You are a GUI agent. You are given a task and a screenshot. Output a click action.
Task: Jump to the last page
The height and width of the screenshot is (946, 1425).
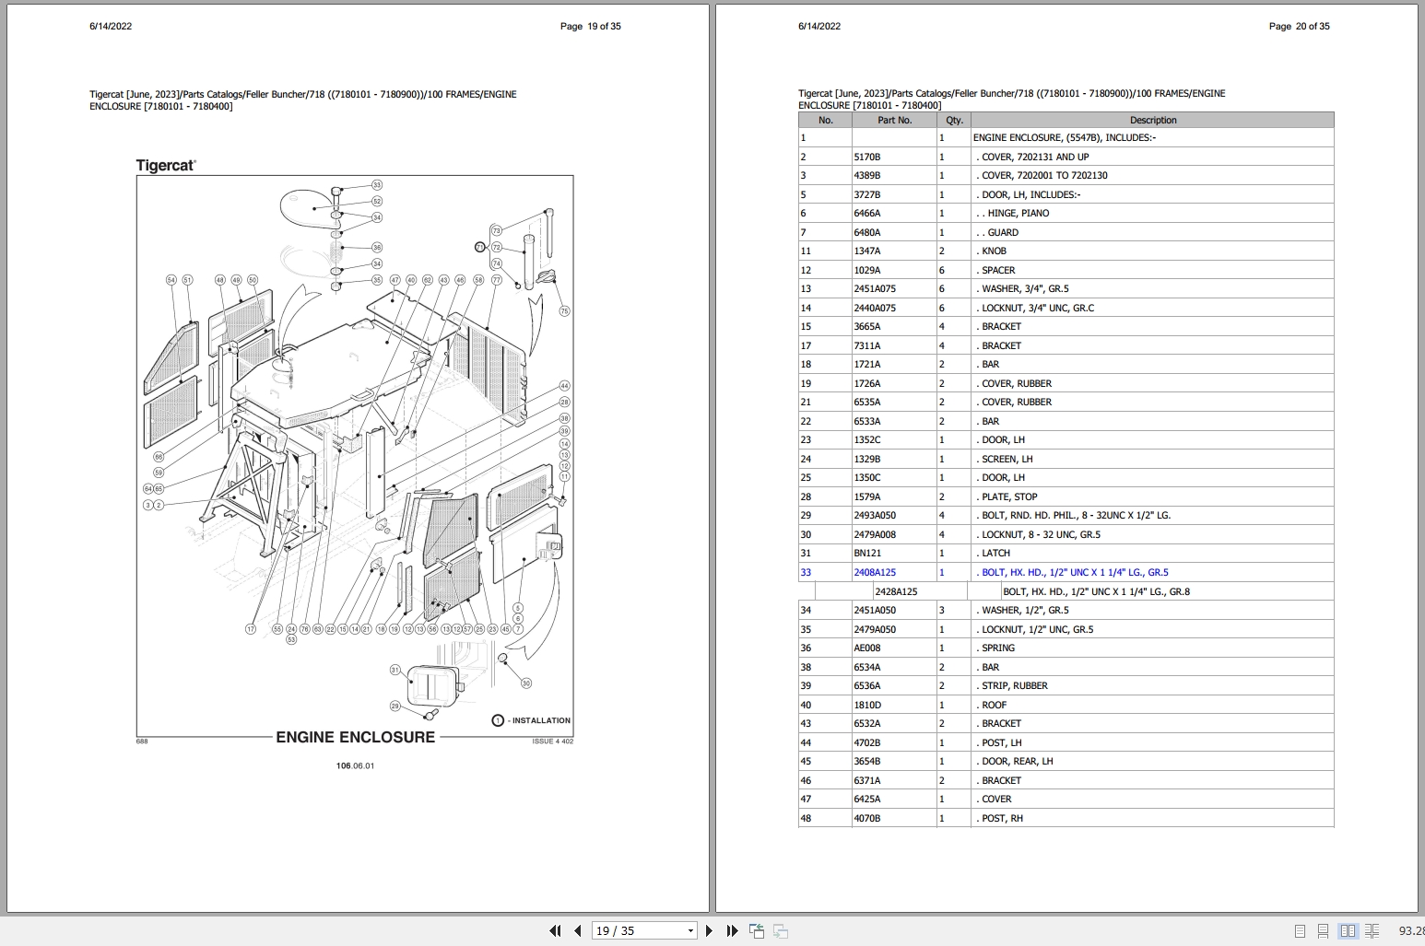point(731,931)
